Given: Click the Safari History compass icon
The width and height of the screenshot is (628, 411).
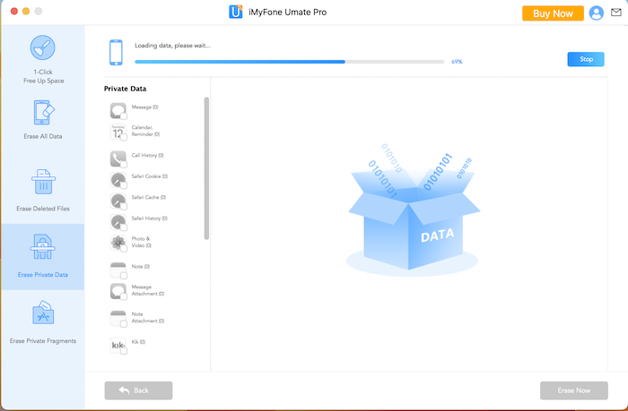Looking at the screenshot, I should click(118, 222).
